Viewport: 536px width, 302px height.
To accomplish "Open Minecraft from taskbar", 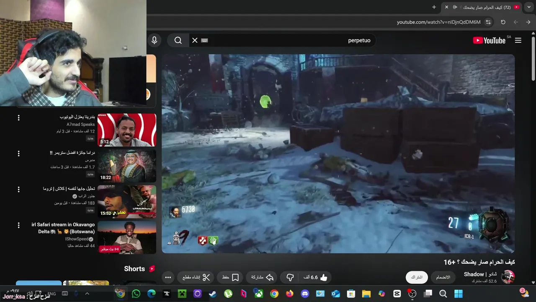I will (x=182, y=294).
